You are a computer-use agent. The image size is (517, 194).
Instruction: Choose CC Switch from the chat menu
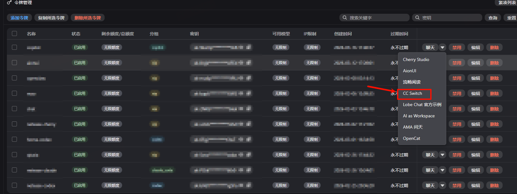tap(412, 94)
